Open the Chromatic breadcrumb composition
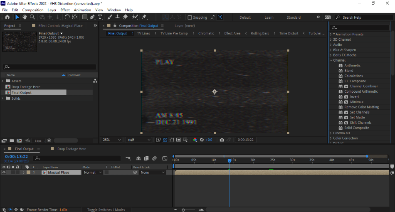 click(x=206, y=33)
